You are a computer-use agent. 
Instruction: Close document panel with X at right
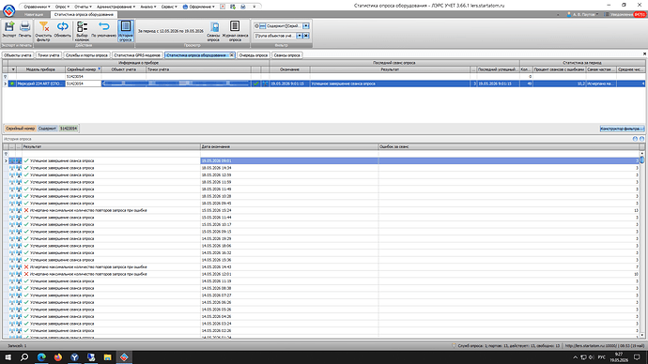coord(644,54)
